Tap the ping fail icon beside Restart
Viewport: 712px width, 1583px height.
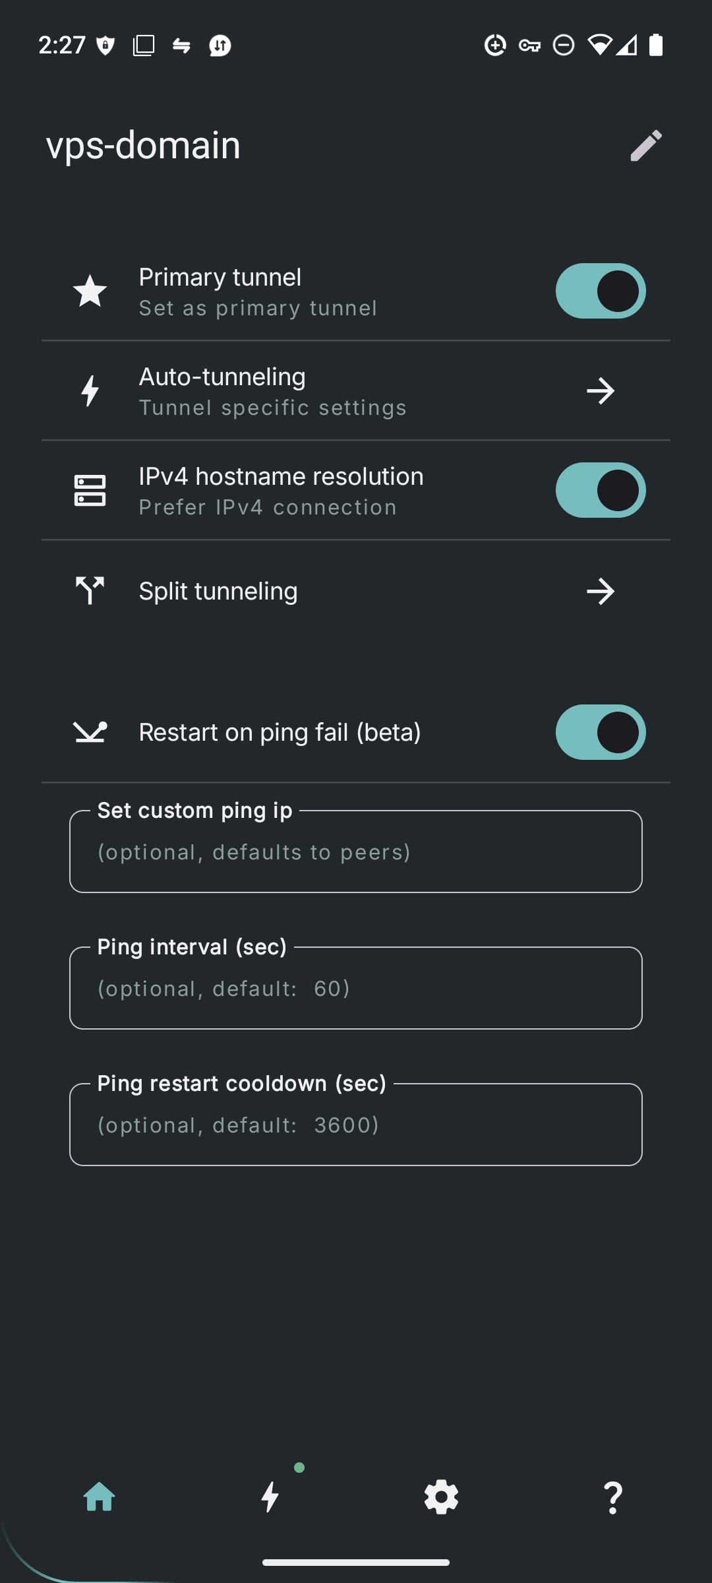point(90,732)
